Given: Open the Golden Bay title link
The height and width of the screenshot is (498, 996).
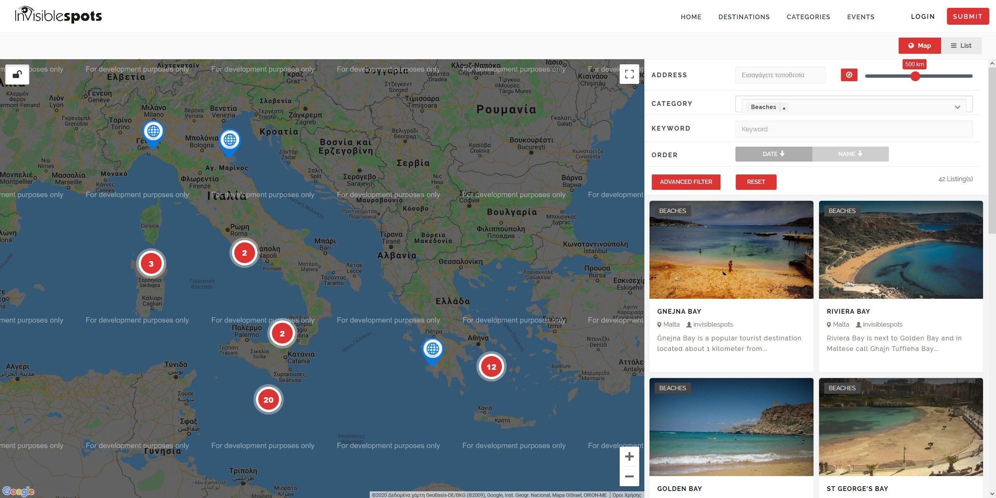Looking at the screenshot, I should (x=679, y=489).
